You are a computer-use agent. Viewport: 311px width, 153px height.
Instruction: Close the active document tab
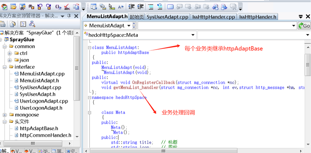point(308,17)
